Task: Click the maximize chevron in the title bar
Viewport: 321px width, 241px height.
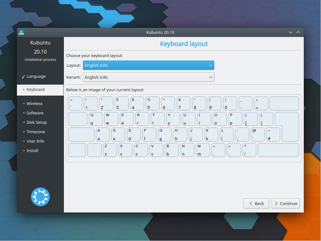Action: 298,32
